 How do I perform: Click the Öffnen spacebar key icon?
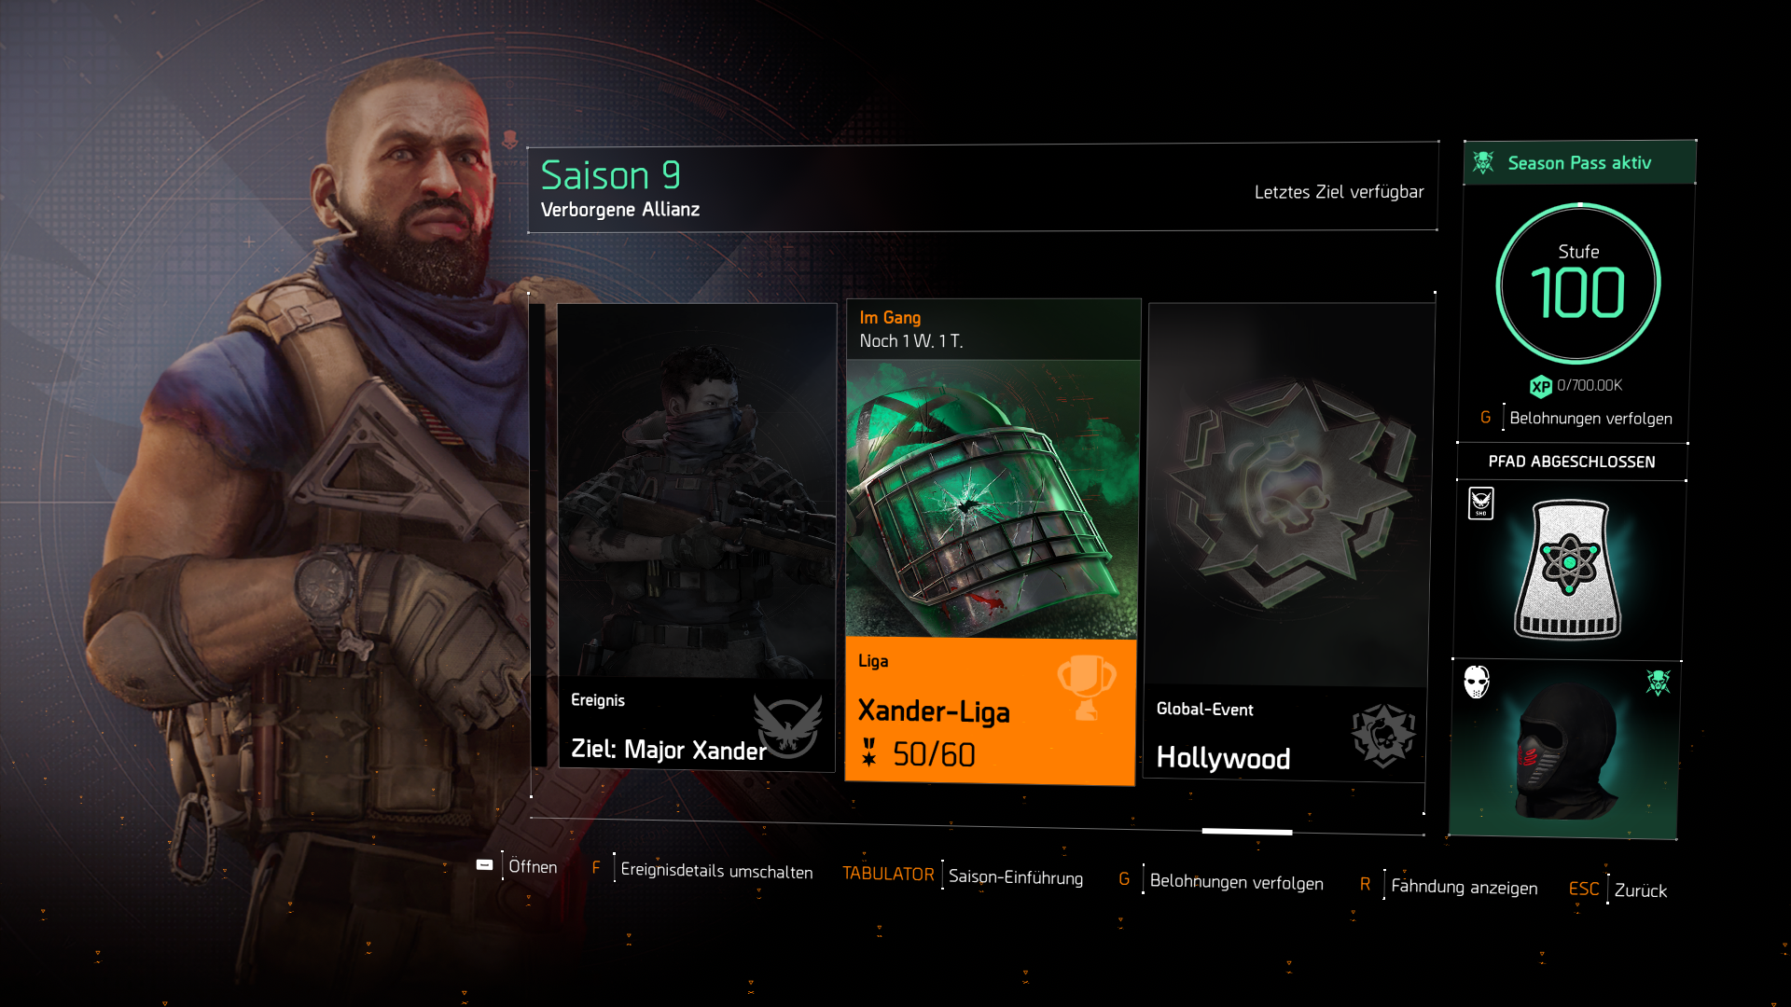click(484, 865)
